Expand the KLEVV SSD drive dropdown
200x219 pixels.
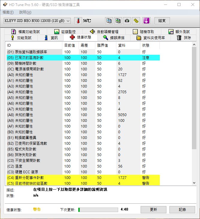tap(37, 21)
